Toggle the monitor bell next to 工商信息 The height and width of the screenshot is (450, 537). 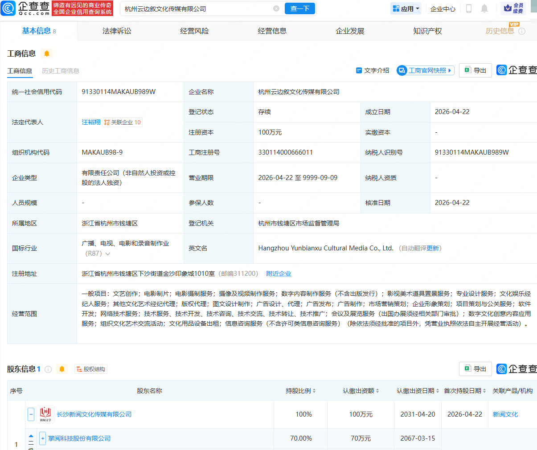click(x=47, y=54)
